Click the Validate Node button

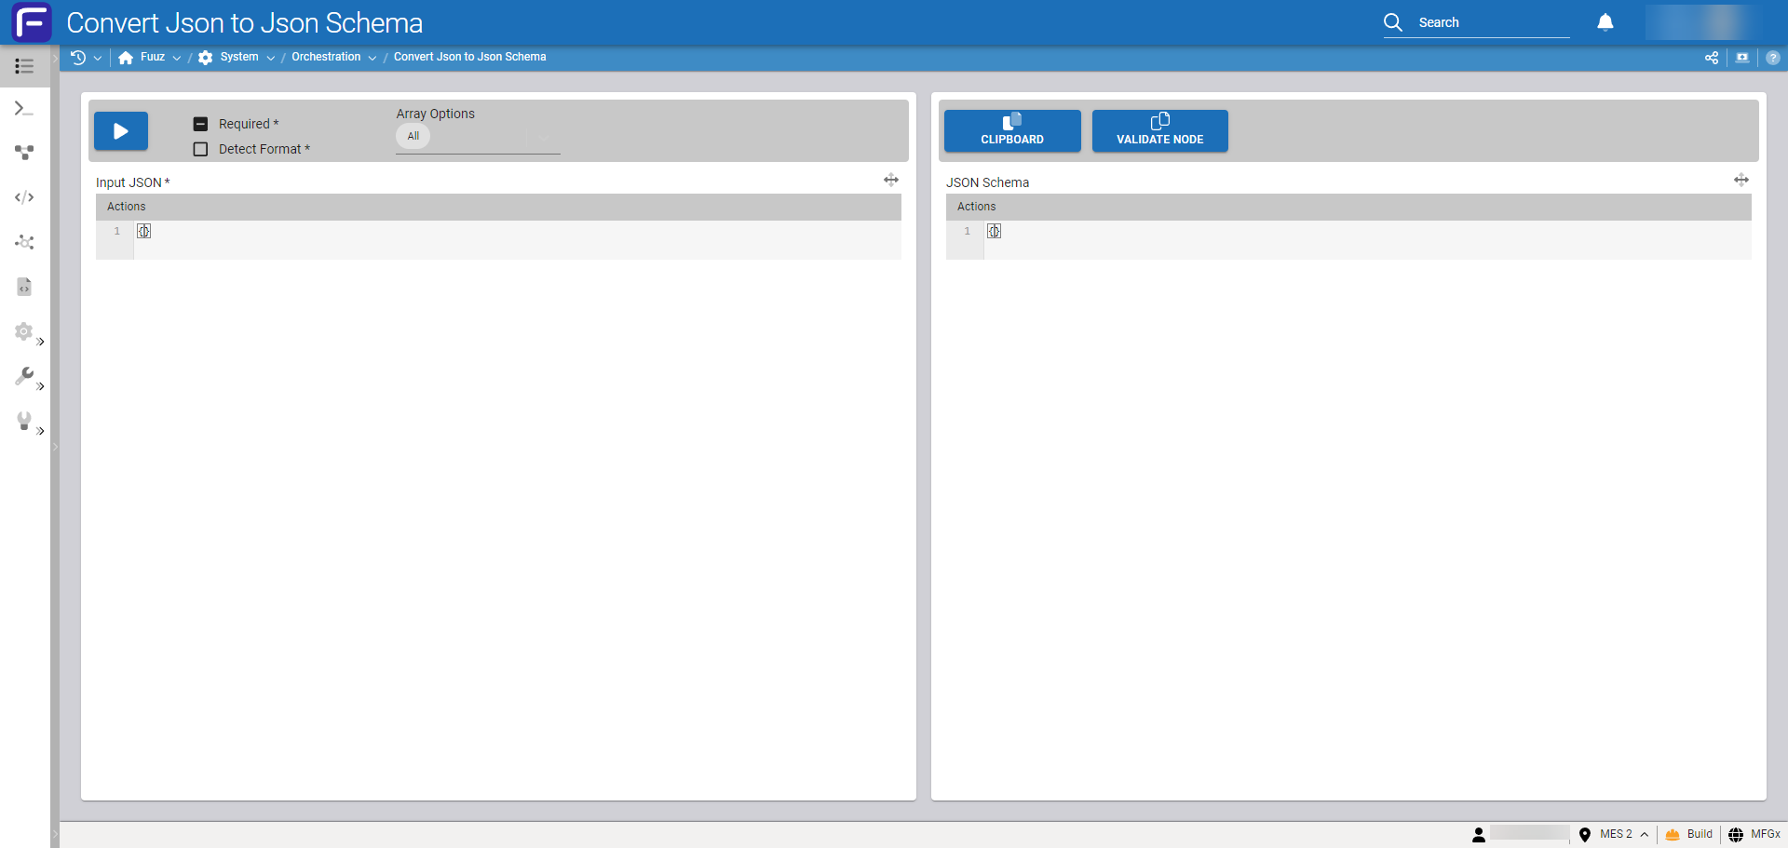[1159, 130]
